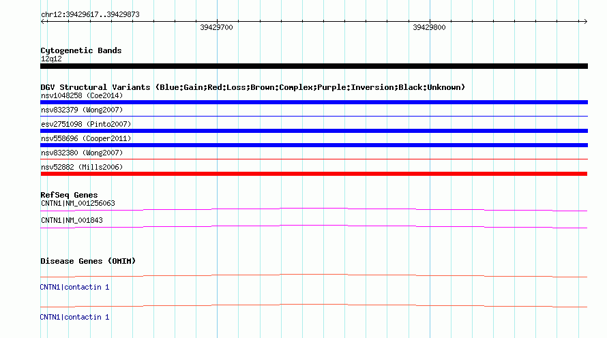Click the right arrow of the ruler
Screen dimensions: 607x338
pyautogui.click(x=585, y=21)
